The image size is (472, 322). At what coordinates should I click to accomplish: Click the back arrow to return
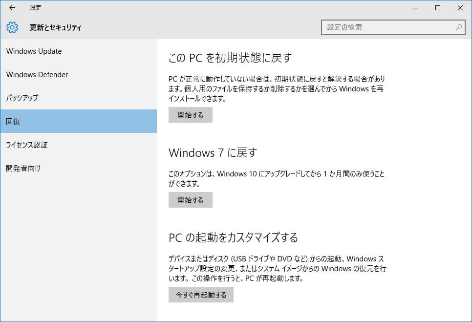pyautogui.click(x=11, y=8)
